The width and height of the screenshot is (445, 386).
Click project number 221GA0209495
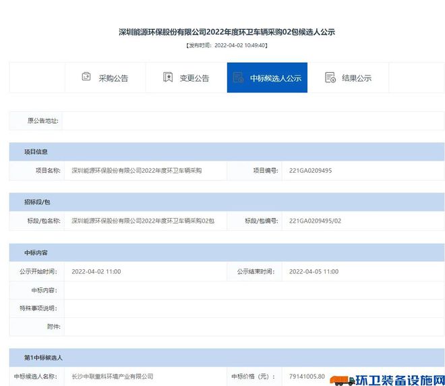pos(310,171)
